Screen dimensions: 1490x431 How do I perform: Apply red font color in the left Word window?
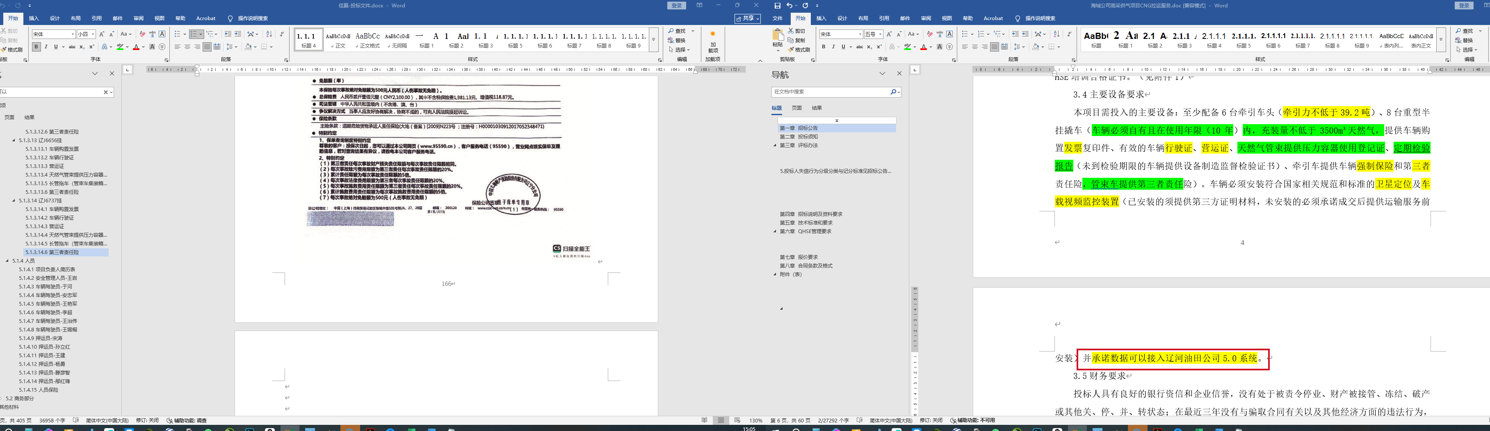(136, 47)
